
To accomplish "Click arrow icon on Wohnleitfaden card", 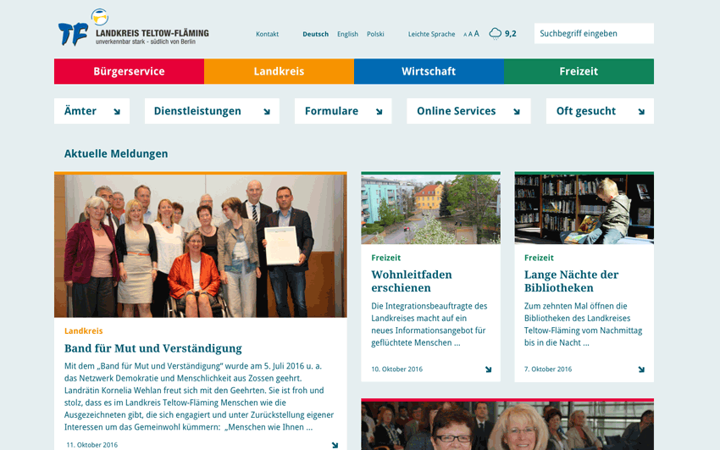I will point(488,369).
